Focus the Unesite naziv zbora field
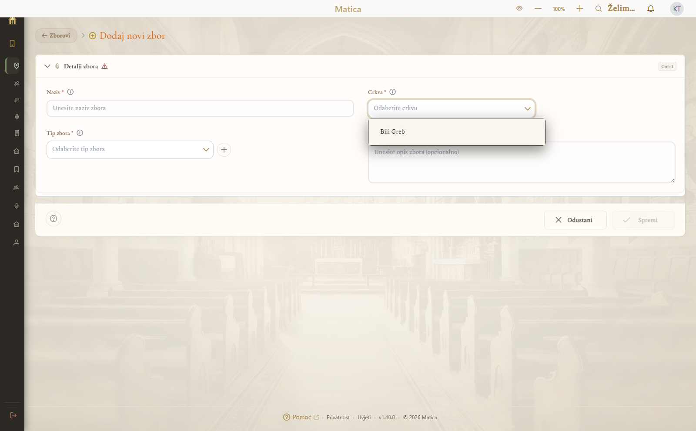 [x=200, y=108]
